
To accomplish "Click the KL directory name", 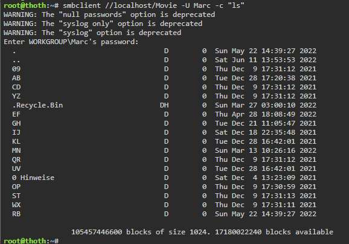I will tap(16, 141).
